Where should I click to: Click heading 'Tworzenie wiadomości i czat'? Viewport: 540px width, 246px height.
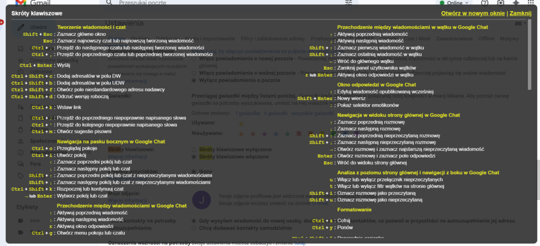tap(91, 27)
